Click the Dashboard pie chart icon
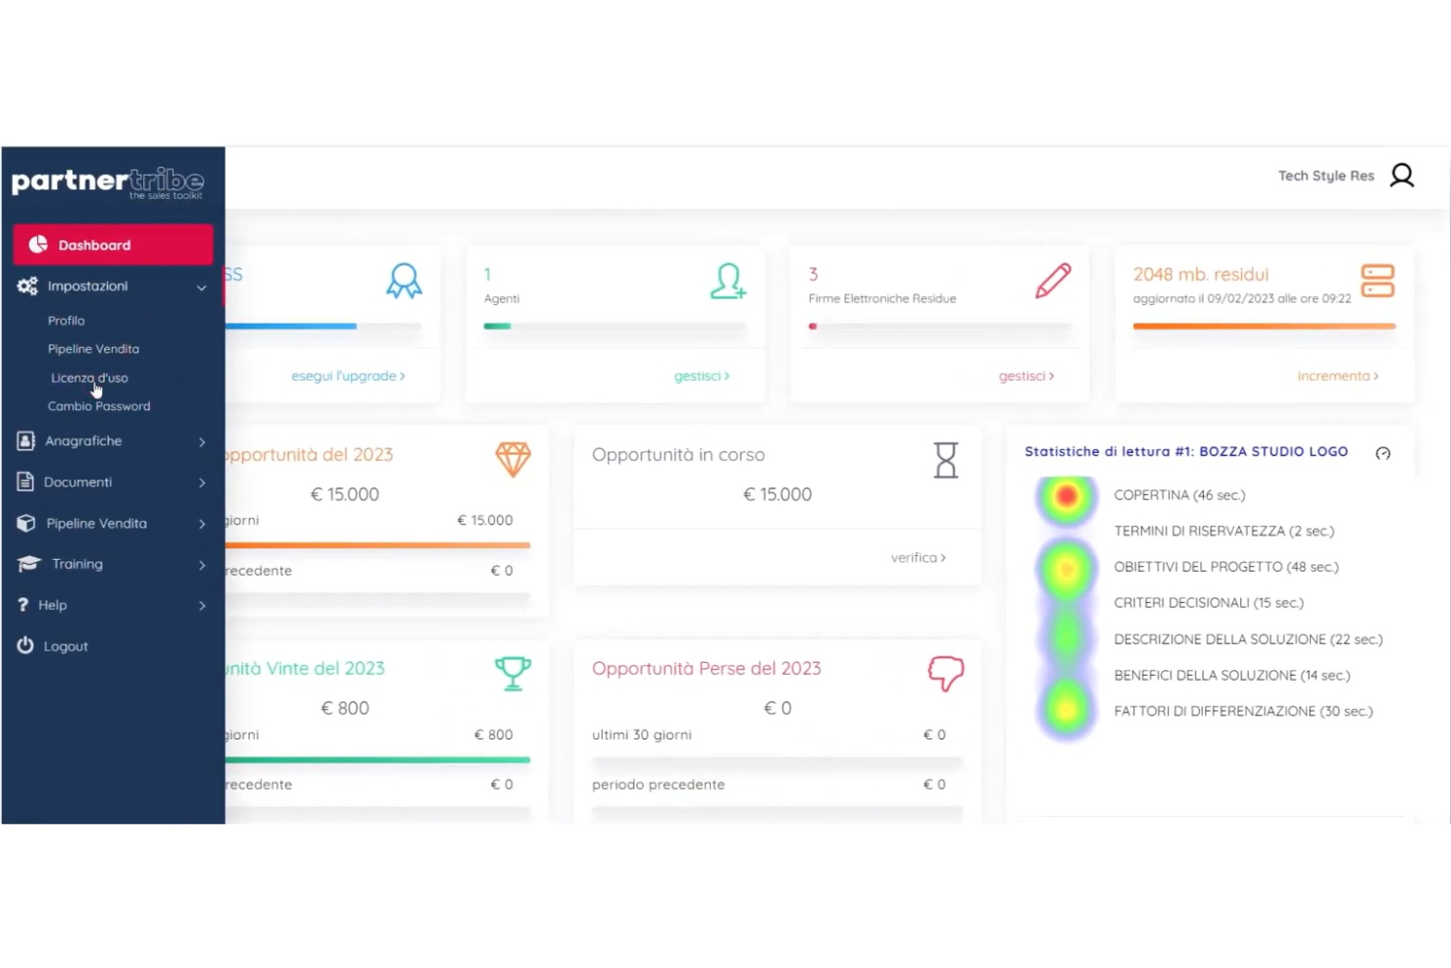This screenshot has width=1451, height=968. (x=37, y=244)
